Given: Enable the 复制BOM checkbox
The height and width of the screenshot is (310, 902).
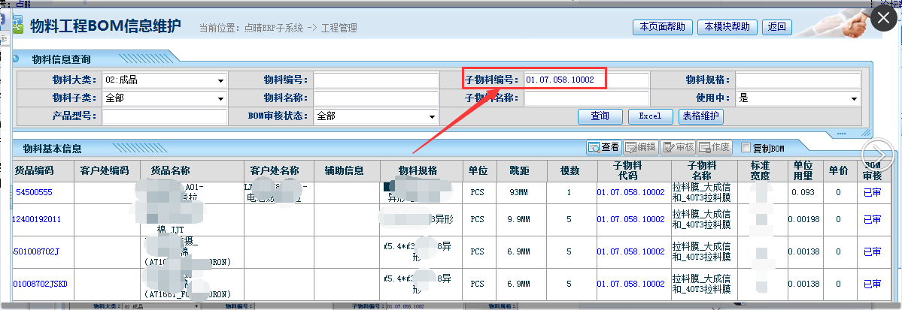Looking at the screenshot, I should click(x=746, y=147).
